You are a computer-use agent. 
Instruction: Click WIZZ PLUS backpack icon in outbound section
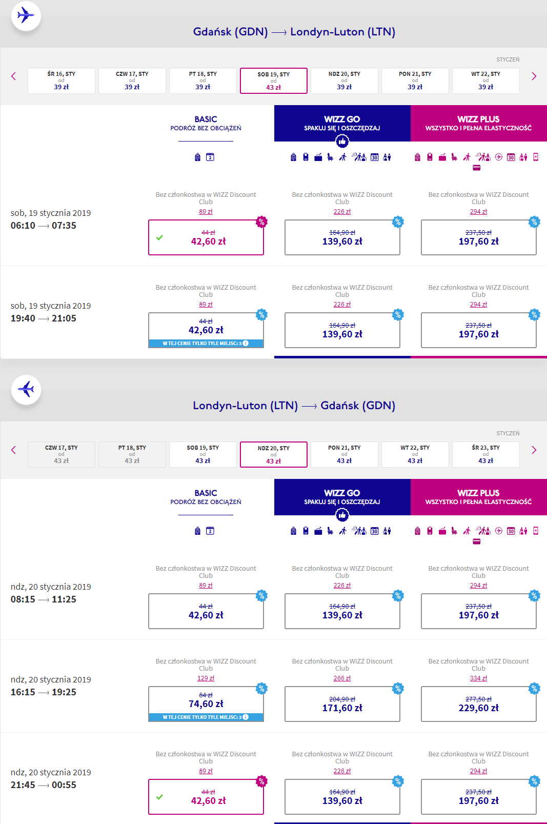417,157
